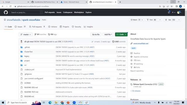Open the legacy folder
This screenshot has width=187, height=105.
[x=27, y=56]
